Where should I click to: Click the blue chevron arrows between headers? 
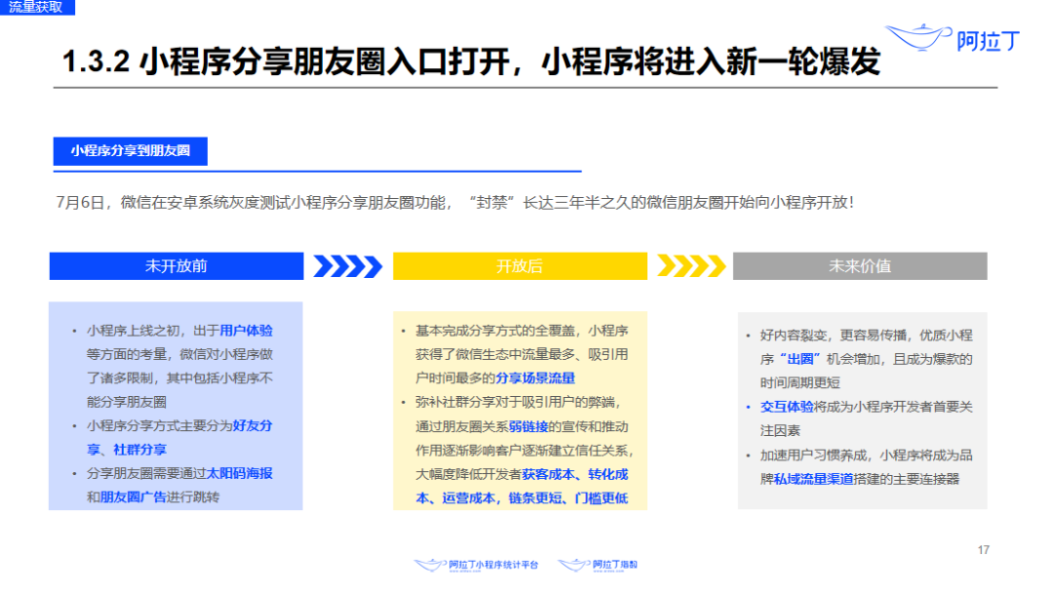[347, 266]
